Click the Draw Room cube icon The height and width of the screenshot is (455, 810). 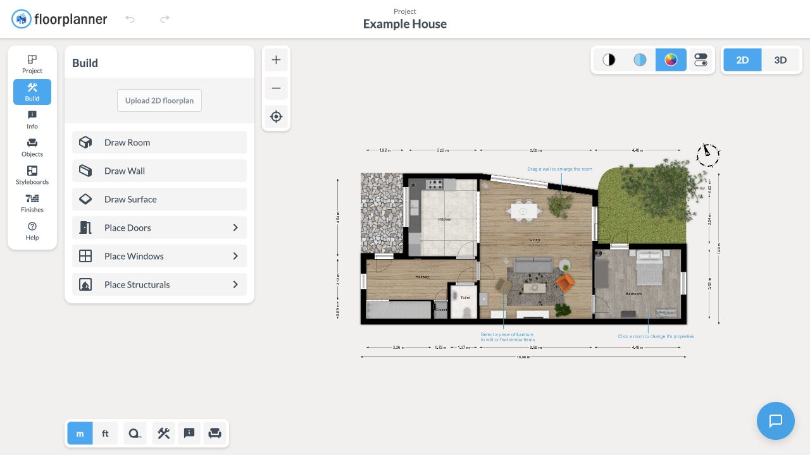tap(85, 142)
